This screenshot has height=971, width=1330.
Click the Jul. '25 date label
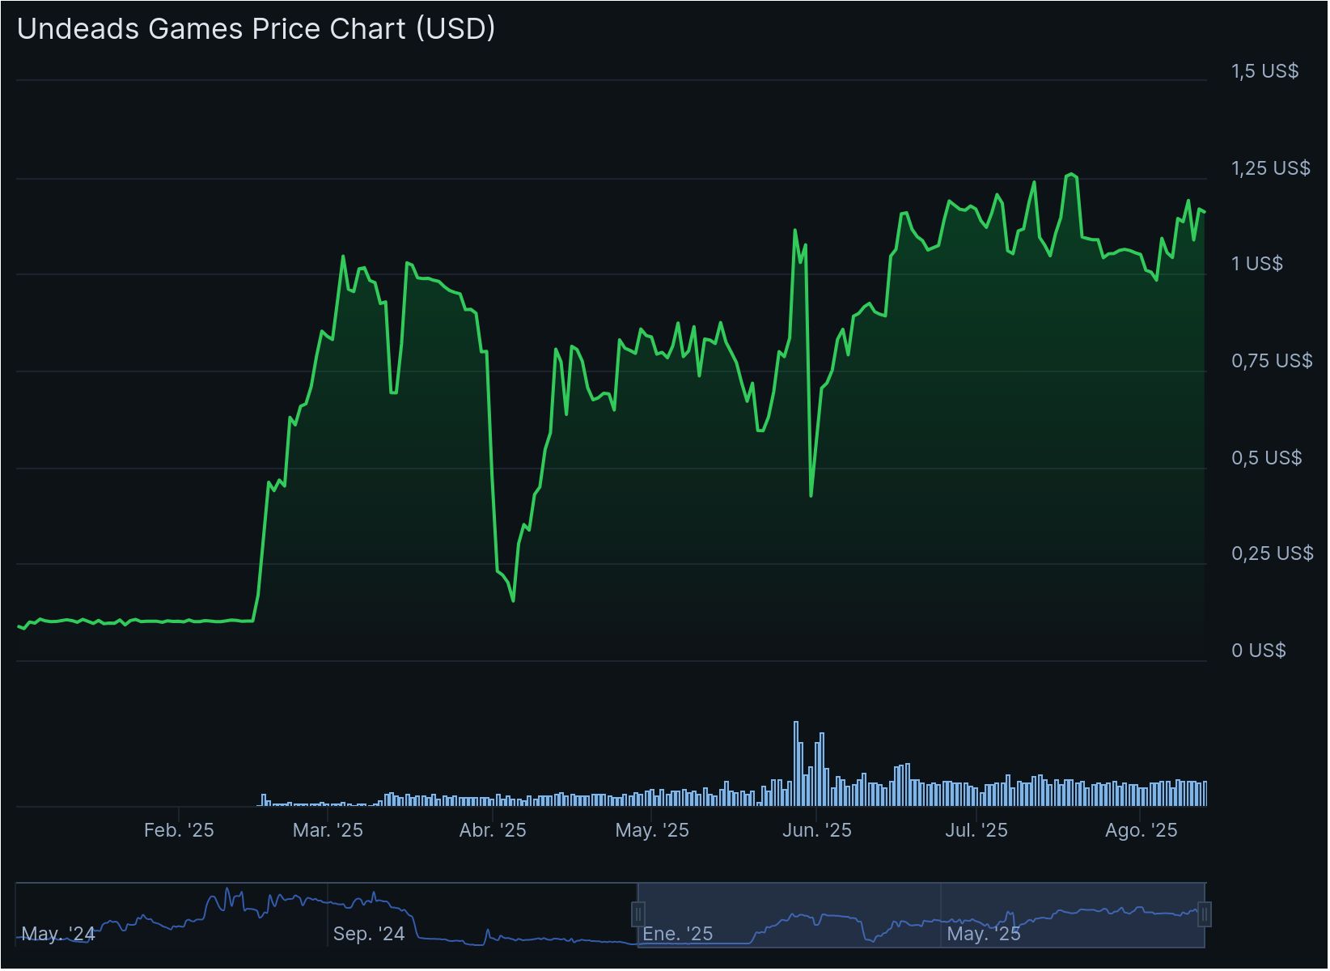pos(976,830)
